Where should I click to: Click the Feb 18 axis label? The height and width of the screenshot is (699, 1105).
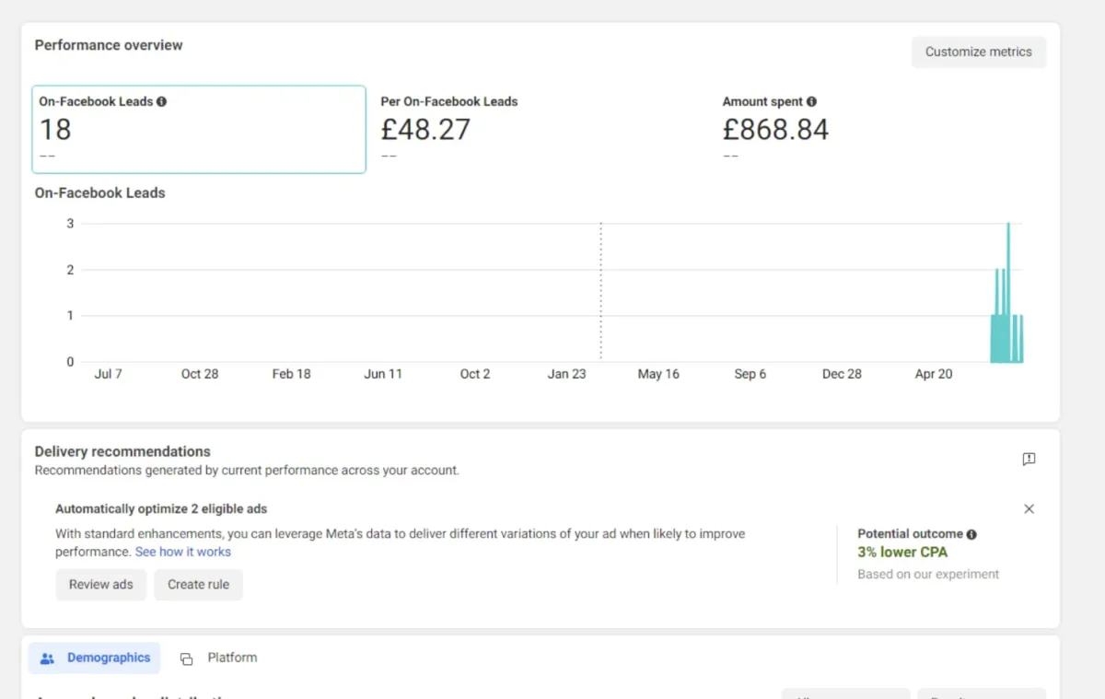pyautogui.click(x=291, y=374)
